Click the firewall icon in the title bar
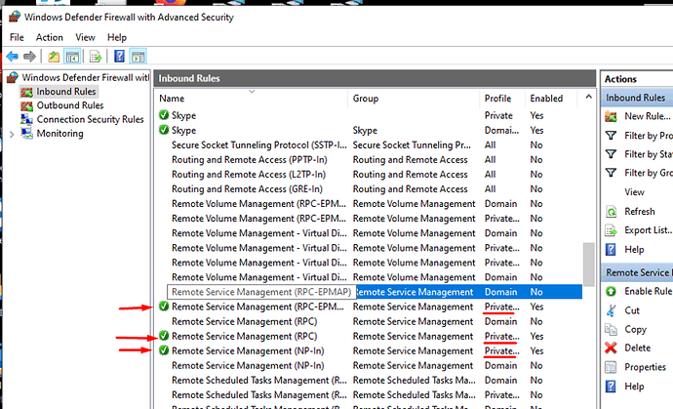 pyautogui.click(x=15, y=17)
